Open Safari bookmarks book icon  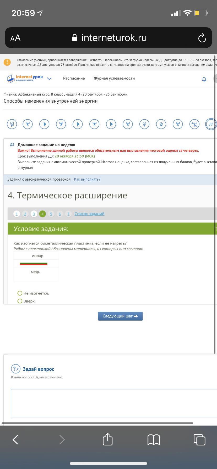[154, 439]
